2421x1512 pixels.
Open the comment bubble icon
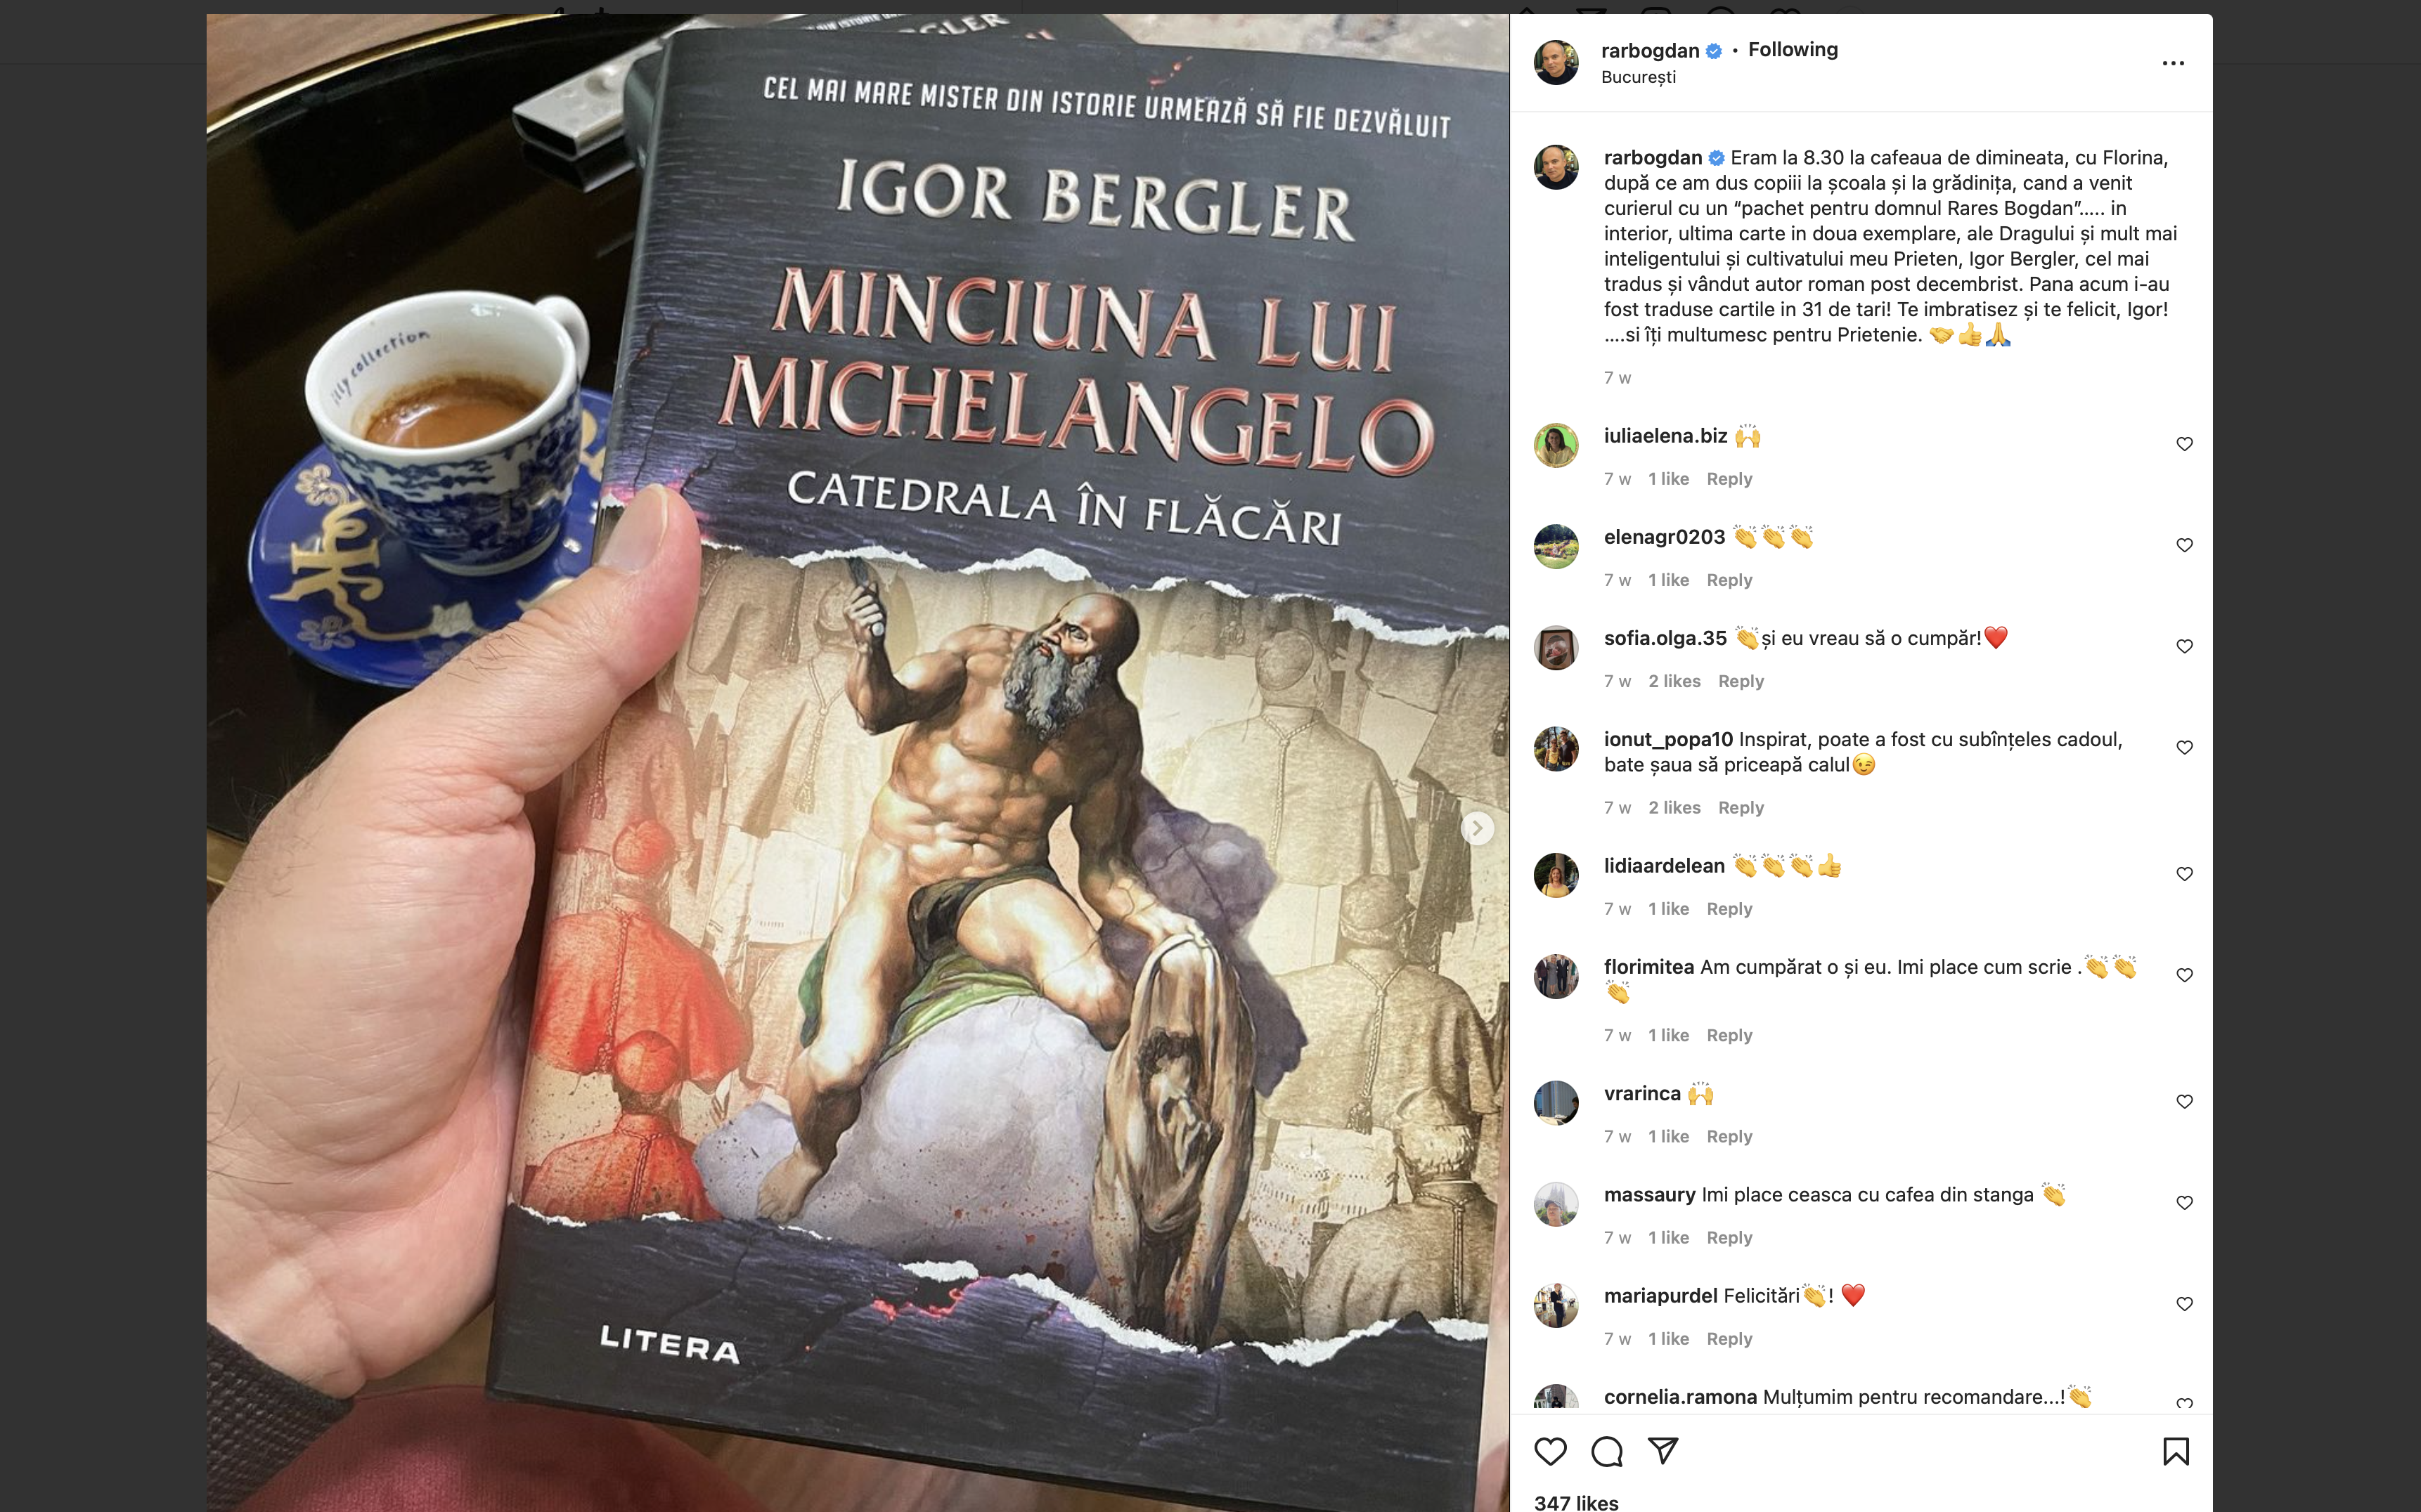click(1607, 1451)
